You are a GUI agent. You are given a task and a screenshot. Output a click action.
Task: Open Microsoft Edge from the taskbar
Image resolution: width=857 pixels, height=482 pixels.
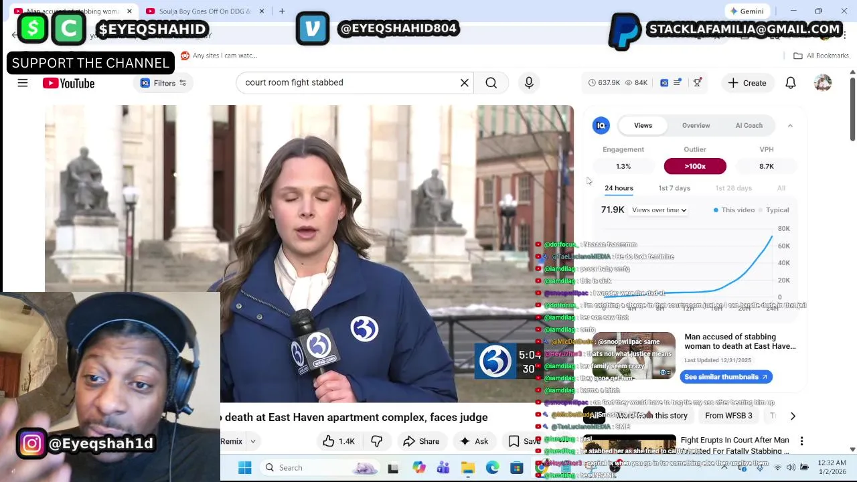tap(492, 467)
